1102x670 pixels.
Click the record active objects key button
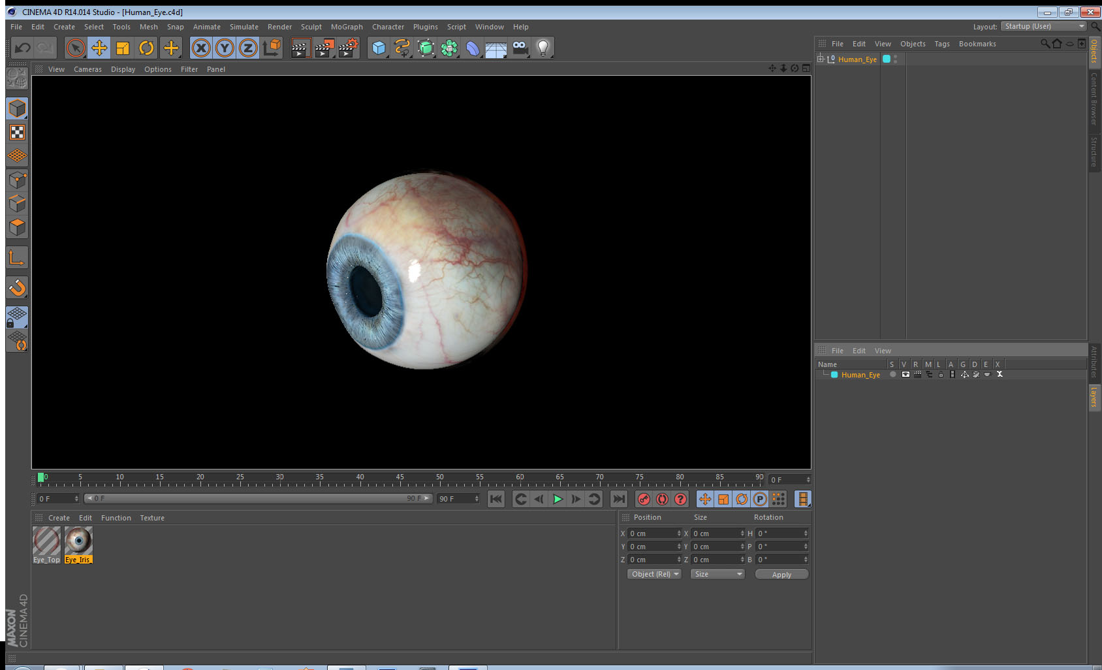point(644,500)
